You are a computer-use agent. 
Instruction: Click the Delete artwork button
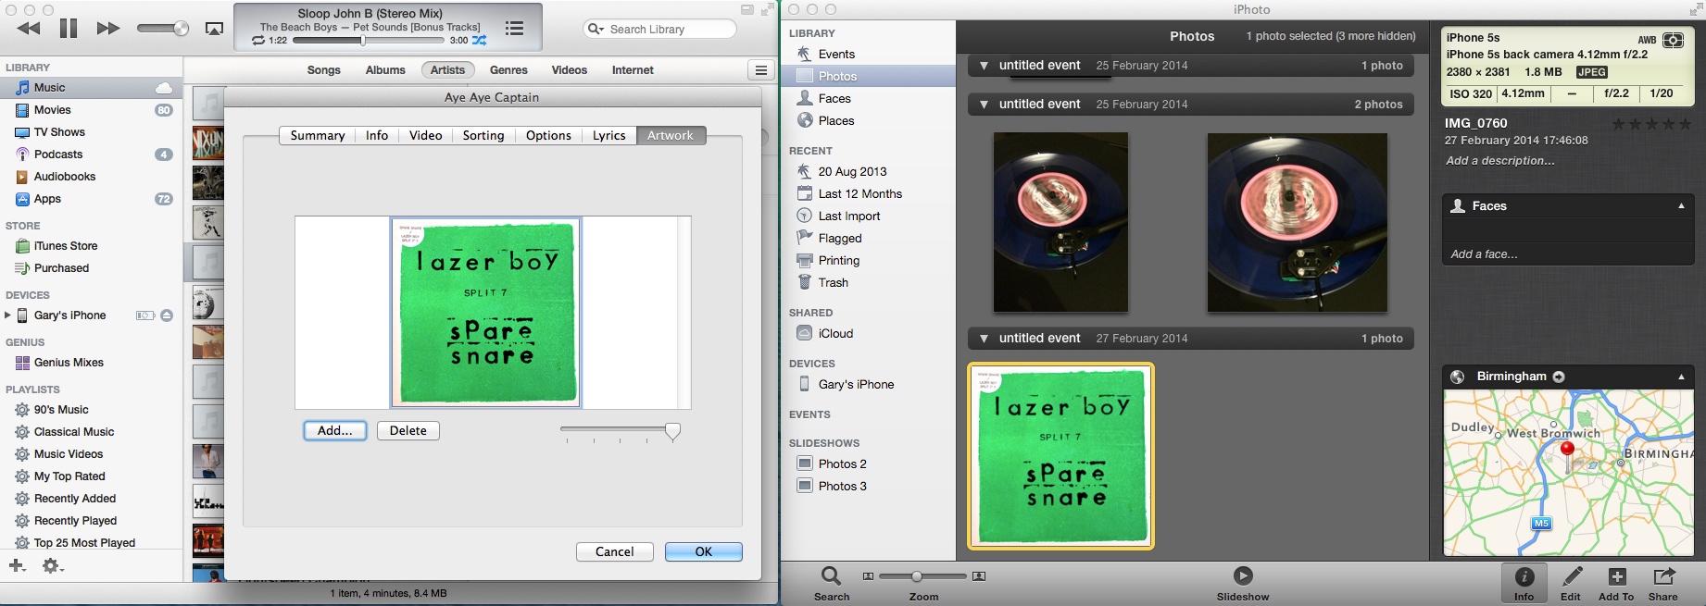pos(408,431)
